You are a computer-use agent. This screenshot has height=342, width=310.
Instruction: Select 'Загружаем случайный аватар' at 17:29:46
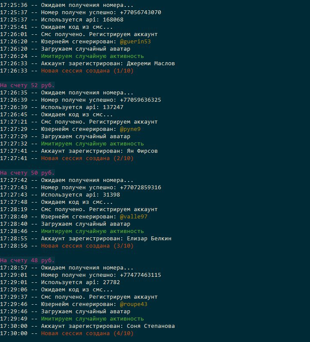point(86,312)
